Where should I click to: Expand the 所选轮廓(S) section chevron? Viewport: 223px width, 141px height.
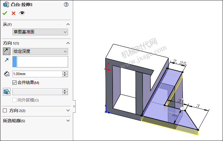pos(68,121)
